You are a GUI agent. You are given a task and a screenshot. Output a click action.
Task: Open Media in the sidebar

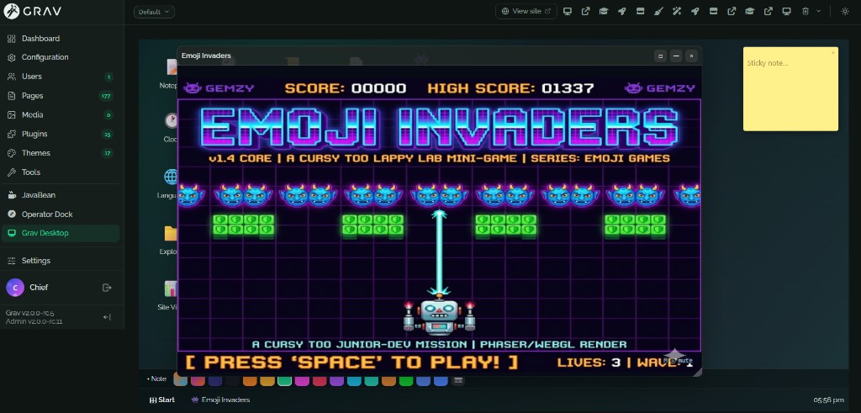click(61, 114)
